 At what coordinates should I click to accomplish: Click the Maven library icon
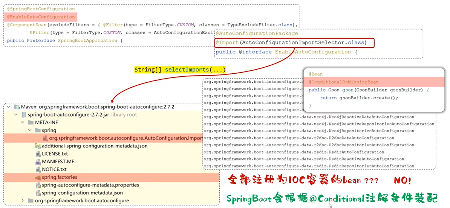(x=17, y=107)
